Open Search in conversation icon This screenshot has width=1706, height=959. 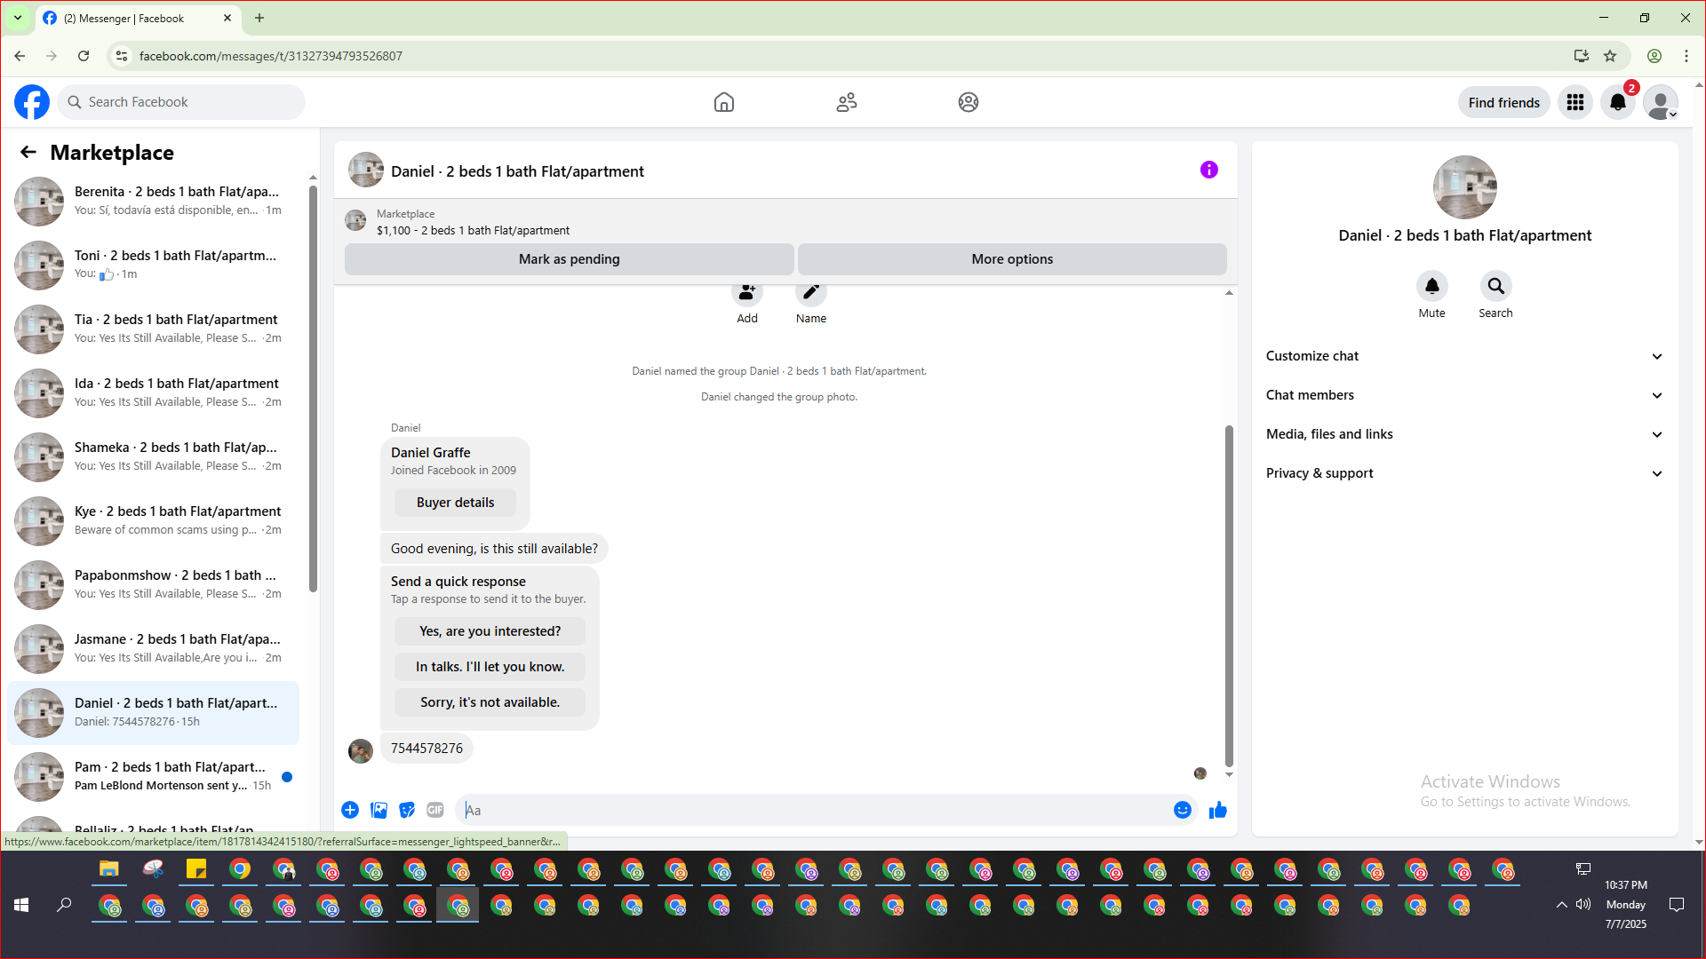(x=1495, y=287)
